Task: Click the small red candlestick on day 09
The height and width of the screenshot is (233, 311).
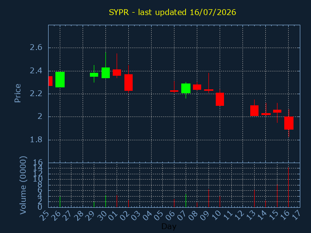Action: coord(208,90)
